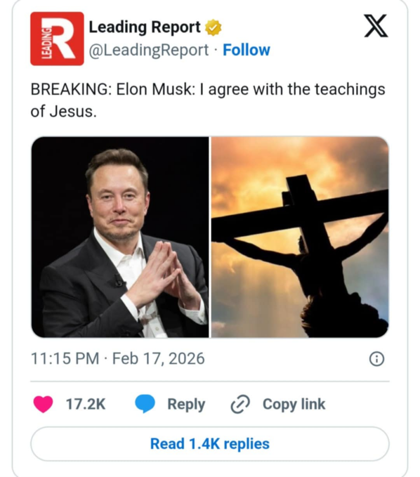Image resolution: width=420 pixels, height=477 pixels.
Task: Click the 17.2K likes count
Action: (x=86, y=404)
